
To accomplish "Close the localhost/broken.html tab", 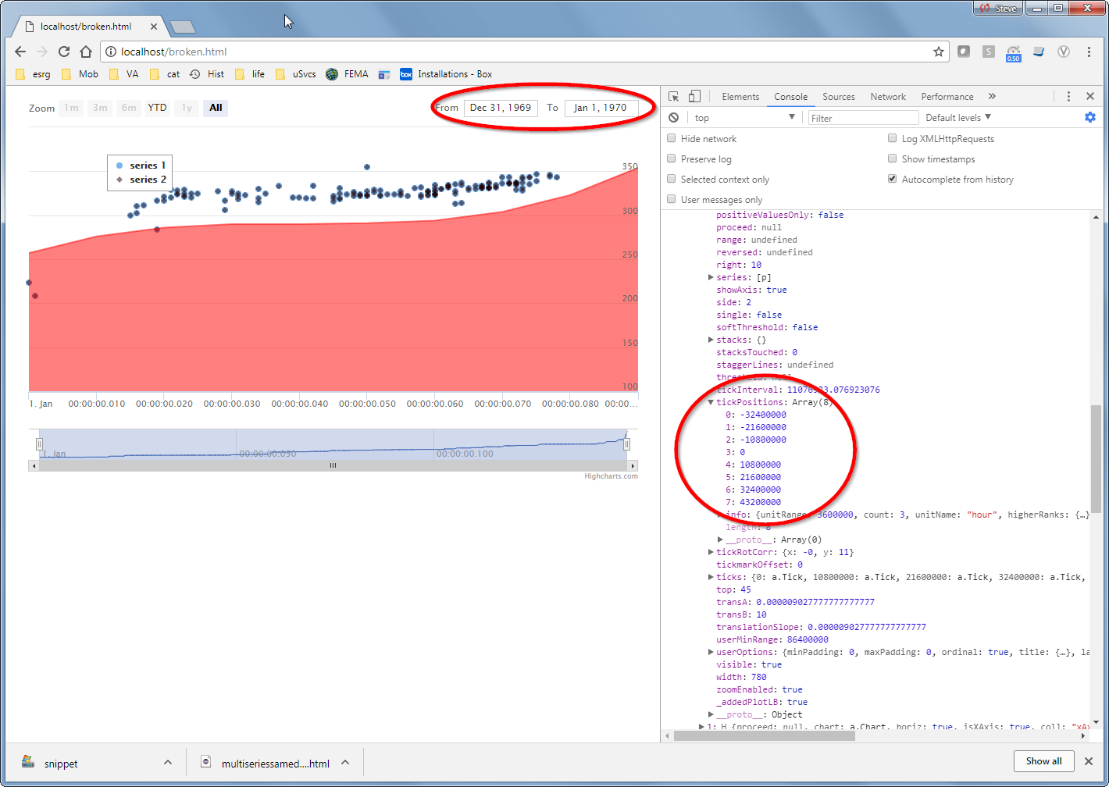I will tap(154, 27).
